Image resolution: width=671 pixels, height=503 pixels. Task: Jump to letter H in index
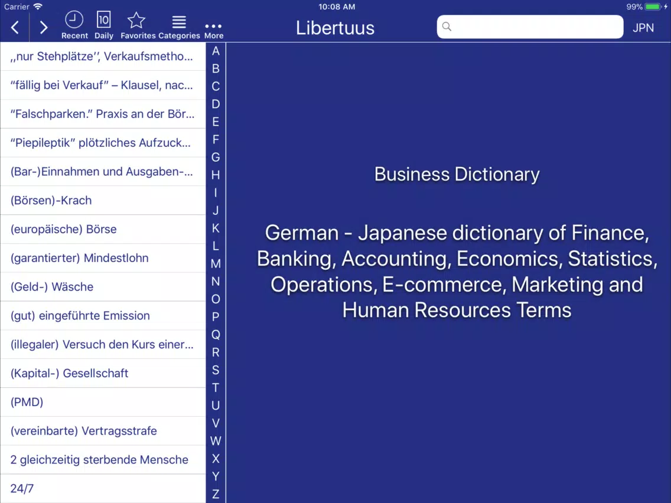click(216, 175)
